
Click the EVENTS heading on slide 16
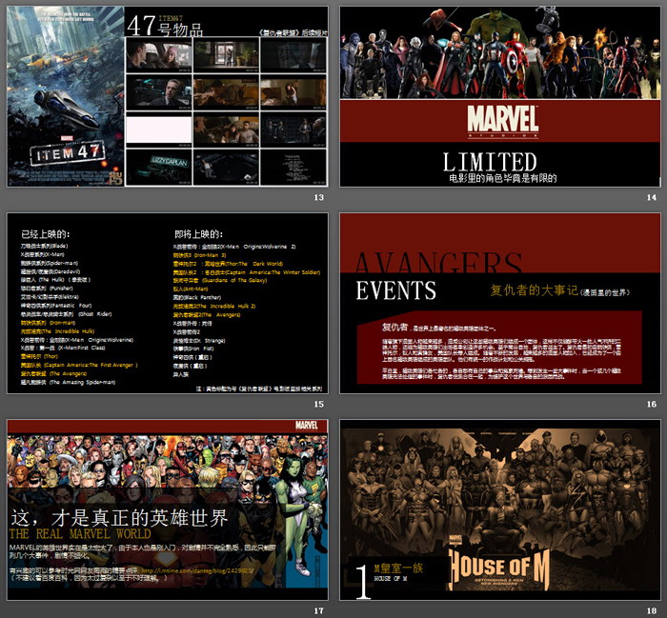[396, 290]
